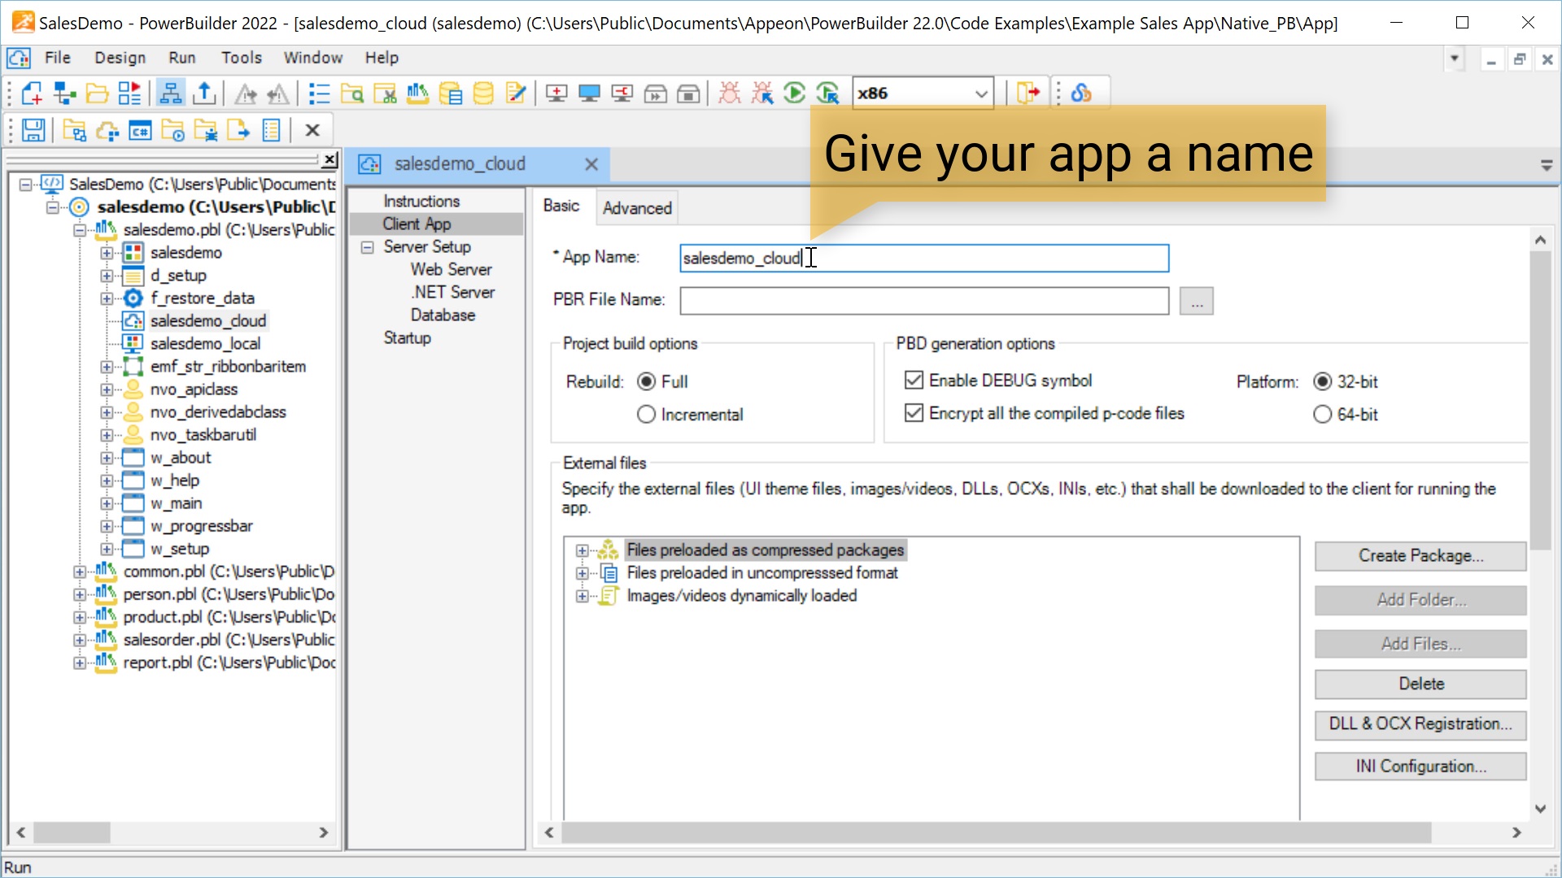Open the Design menu
1562x878 pixels.
120,58
